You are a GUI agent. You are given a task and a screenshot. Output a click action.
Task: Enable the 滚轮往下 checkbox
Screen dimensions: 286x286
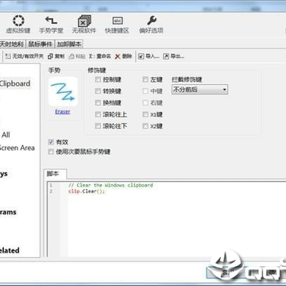[x=98, y=126]
